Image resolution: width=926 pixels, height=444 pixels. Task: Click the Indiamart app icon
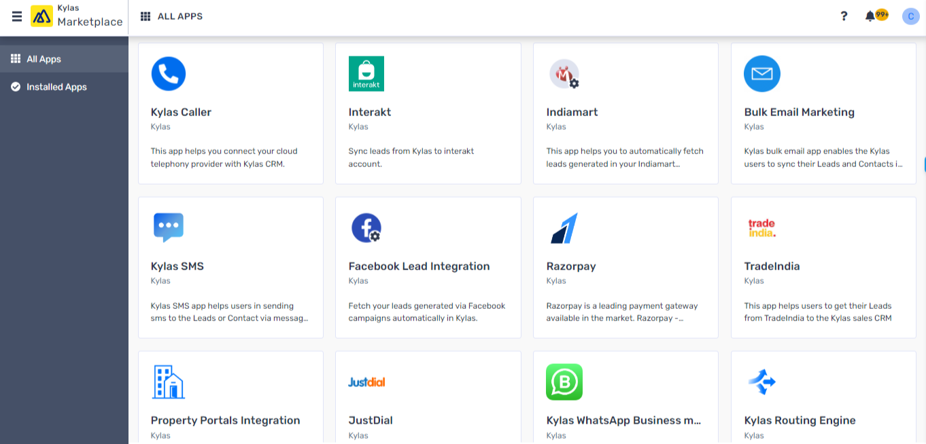[x=564, y=73]
